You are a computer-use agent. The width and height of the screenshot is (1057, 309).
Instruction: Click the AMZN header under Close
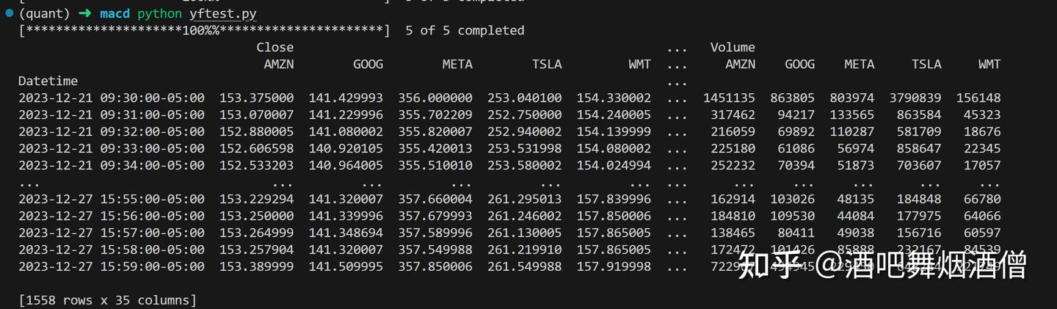click(x=279, y=64)
